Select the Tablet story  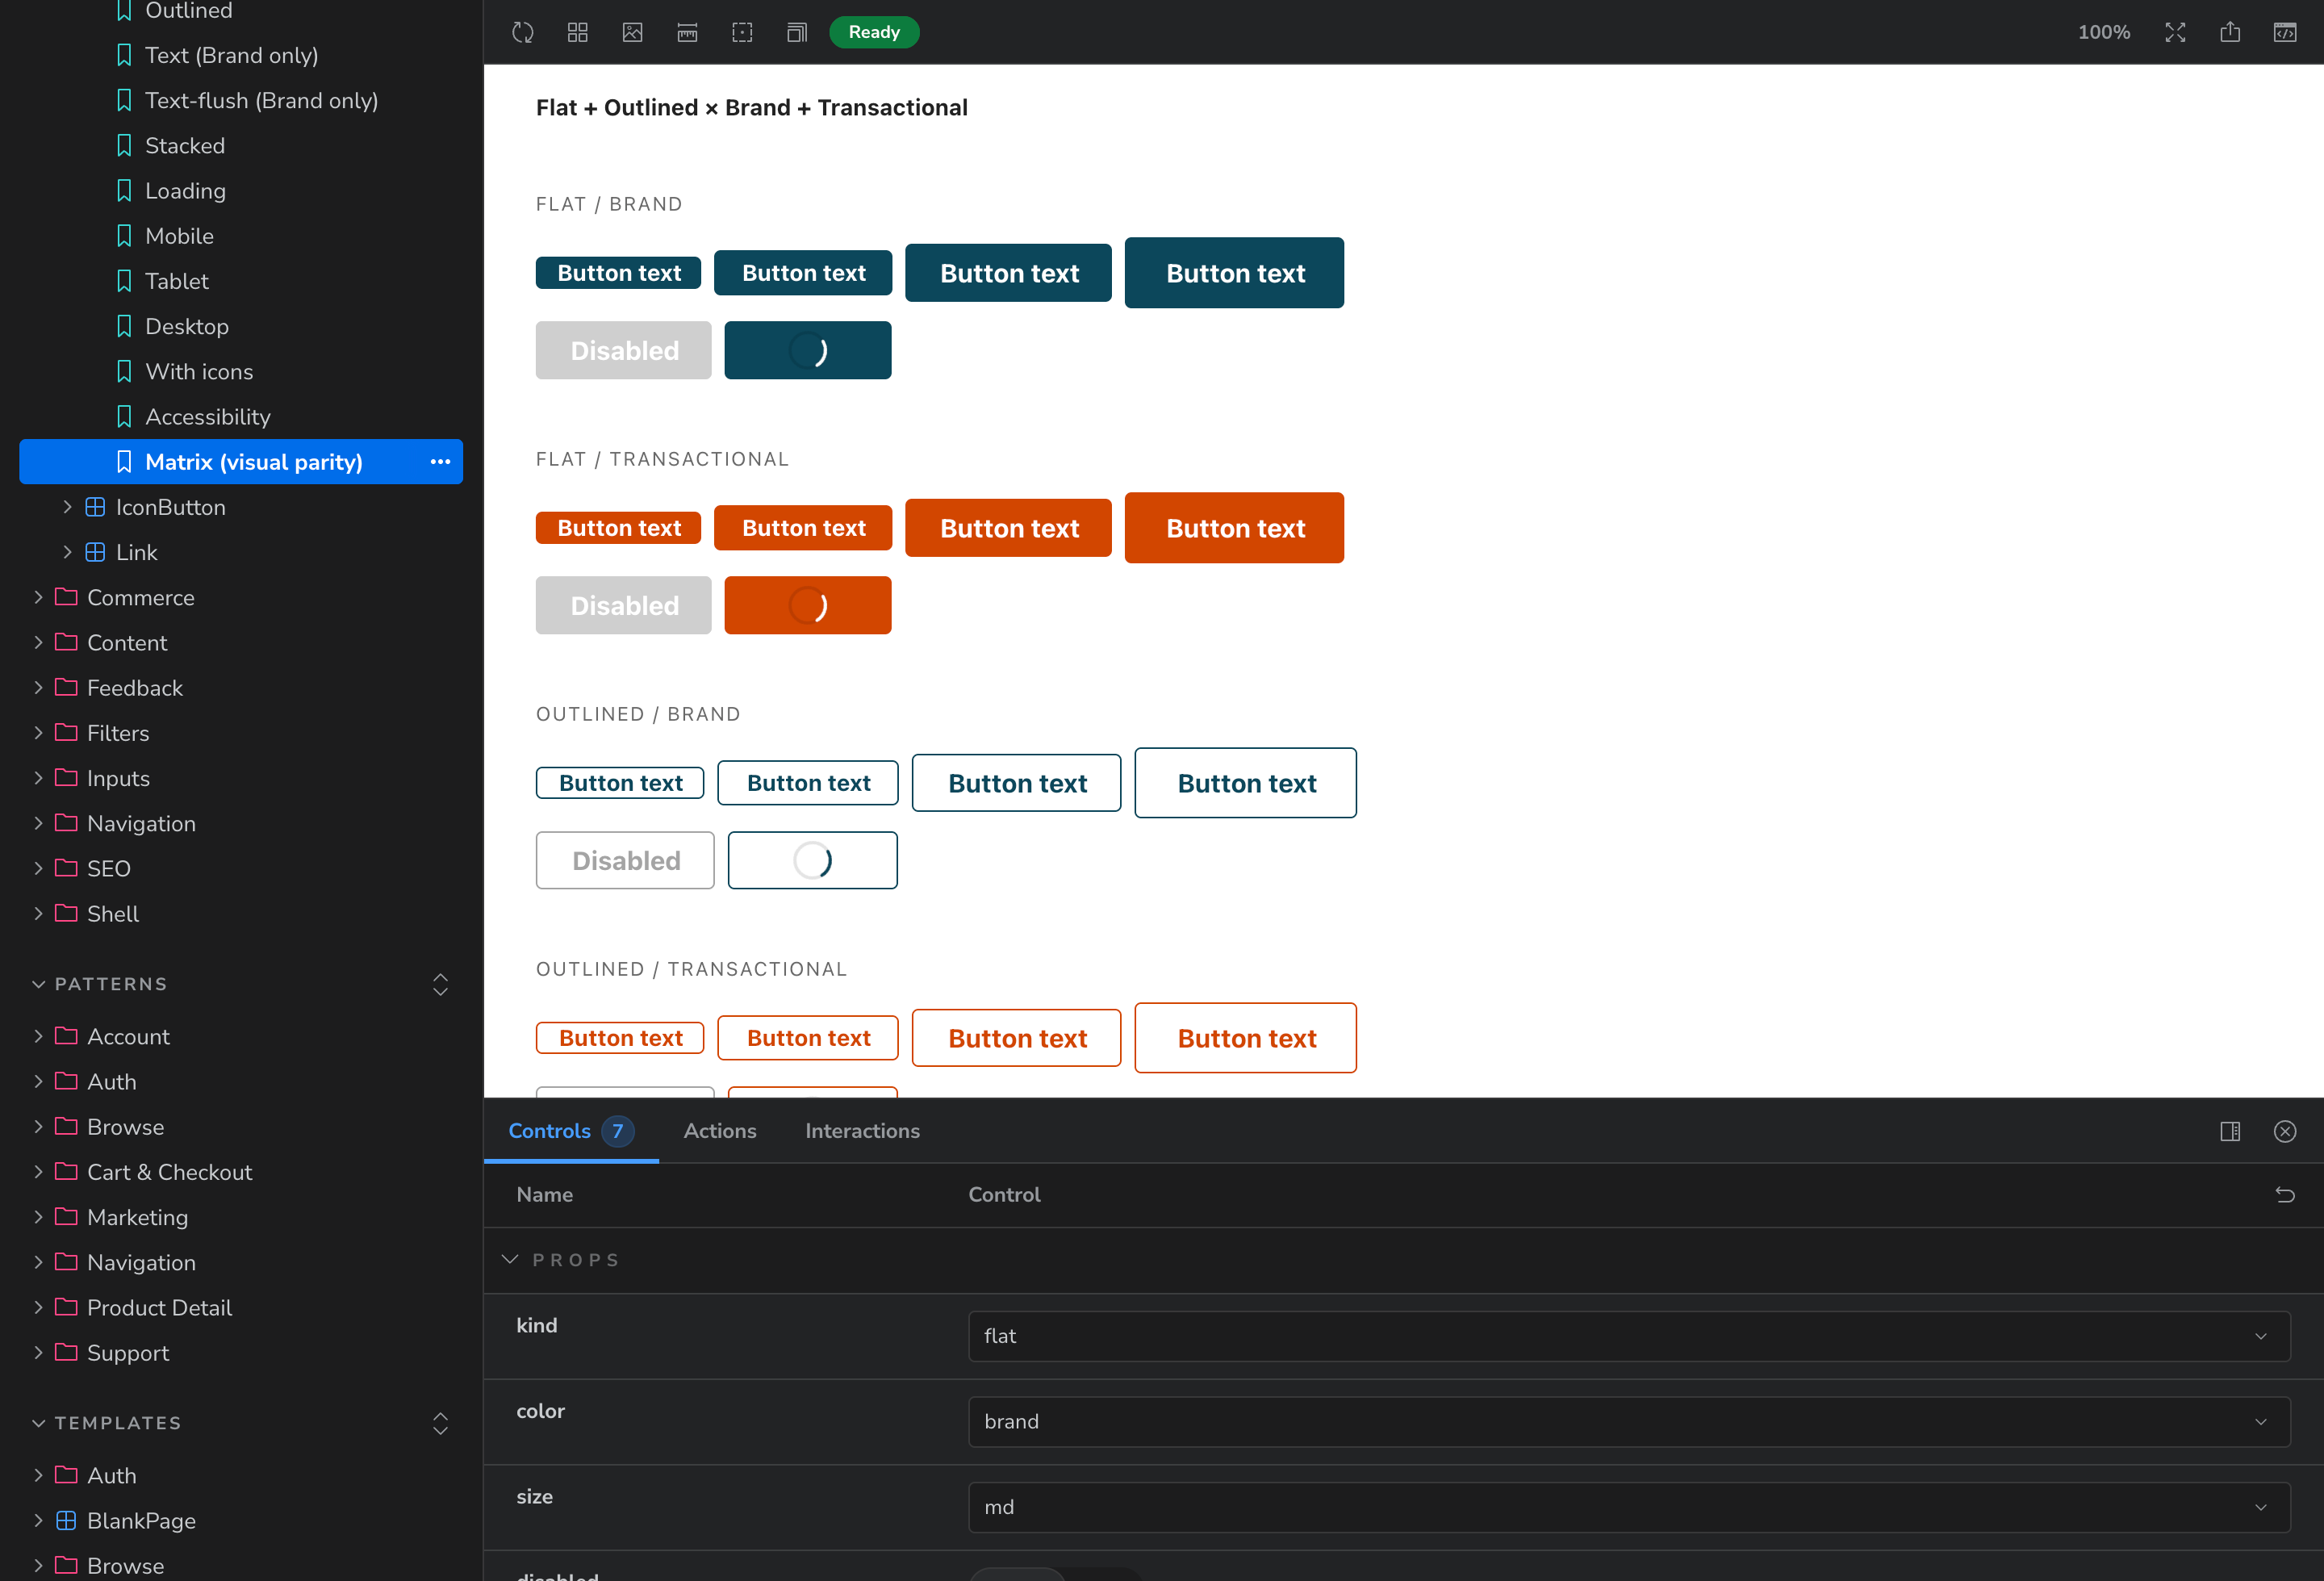tap(177, 281)
